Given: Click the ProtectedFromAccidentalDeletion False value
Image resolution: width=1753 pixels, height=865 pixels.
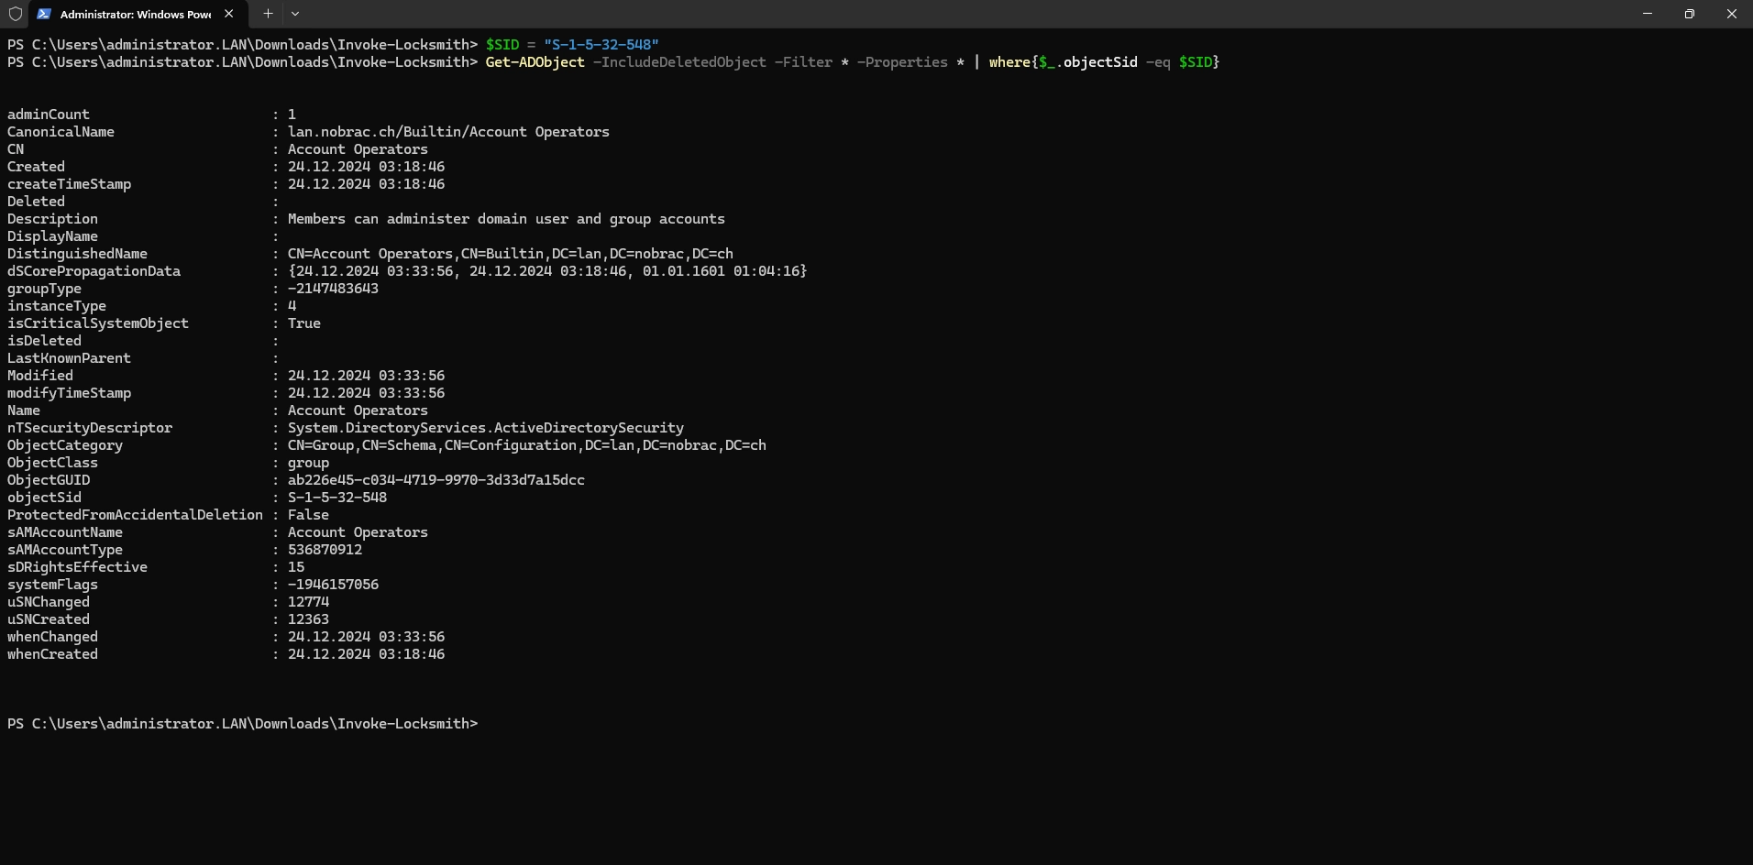Looking at the screenshot, I should point(308,515).
